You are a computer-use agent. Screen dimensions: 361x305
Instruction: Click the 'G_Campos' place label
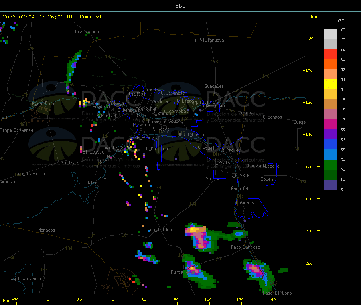tap(272, 117)
